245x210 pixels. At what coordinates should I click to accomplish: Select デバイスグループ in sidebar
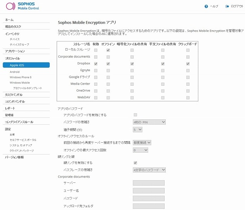pyautogui.click(x=20, y=45)
